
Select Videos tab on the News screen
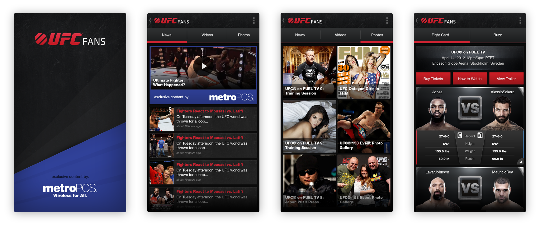(207, 35)
